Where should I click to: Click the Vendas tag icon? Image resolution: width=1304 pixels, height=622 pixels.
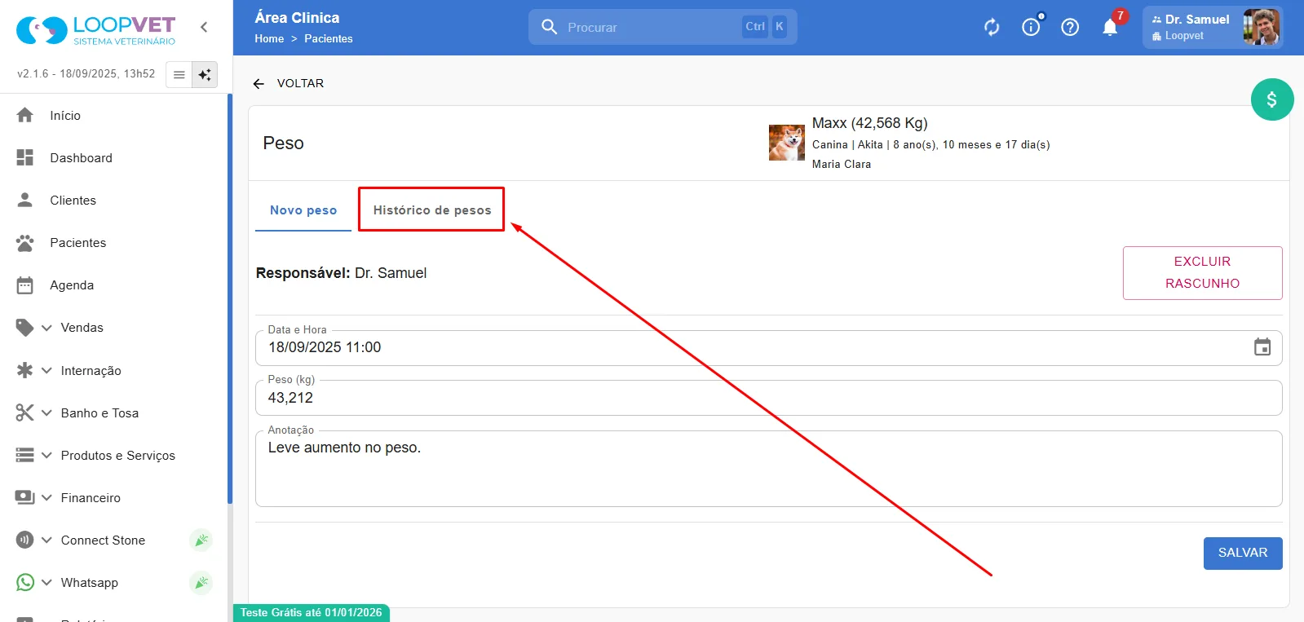pos(25,327)
